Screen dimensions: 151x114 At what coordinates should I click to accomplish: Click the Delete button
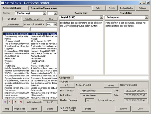coord(88,109)
